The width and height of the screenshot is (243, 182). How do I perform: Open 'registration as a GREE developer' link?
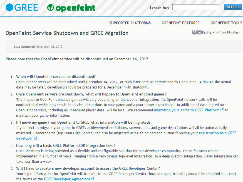point(217,133)
